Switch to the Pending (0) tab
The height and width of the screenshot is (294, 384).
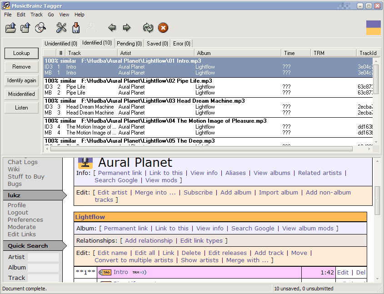coord(130,44)
